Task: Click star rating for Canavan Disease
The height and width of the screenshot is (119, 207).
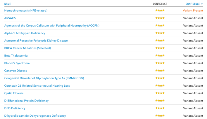Action: pos(160,71)
